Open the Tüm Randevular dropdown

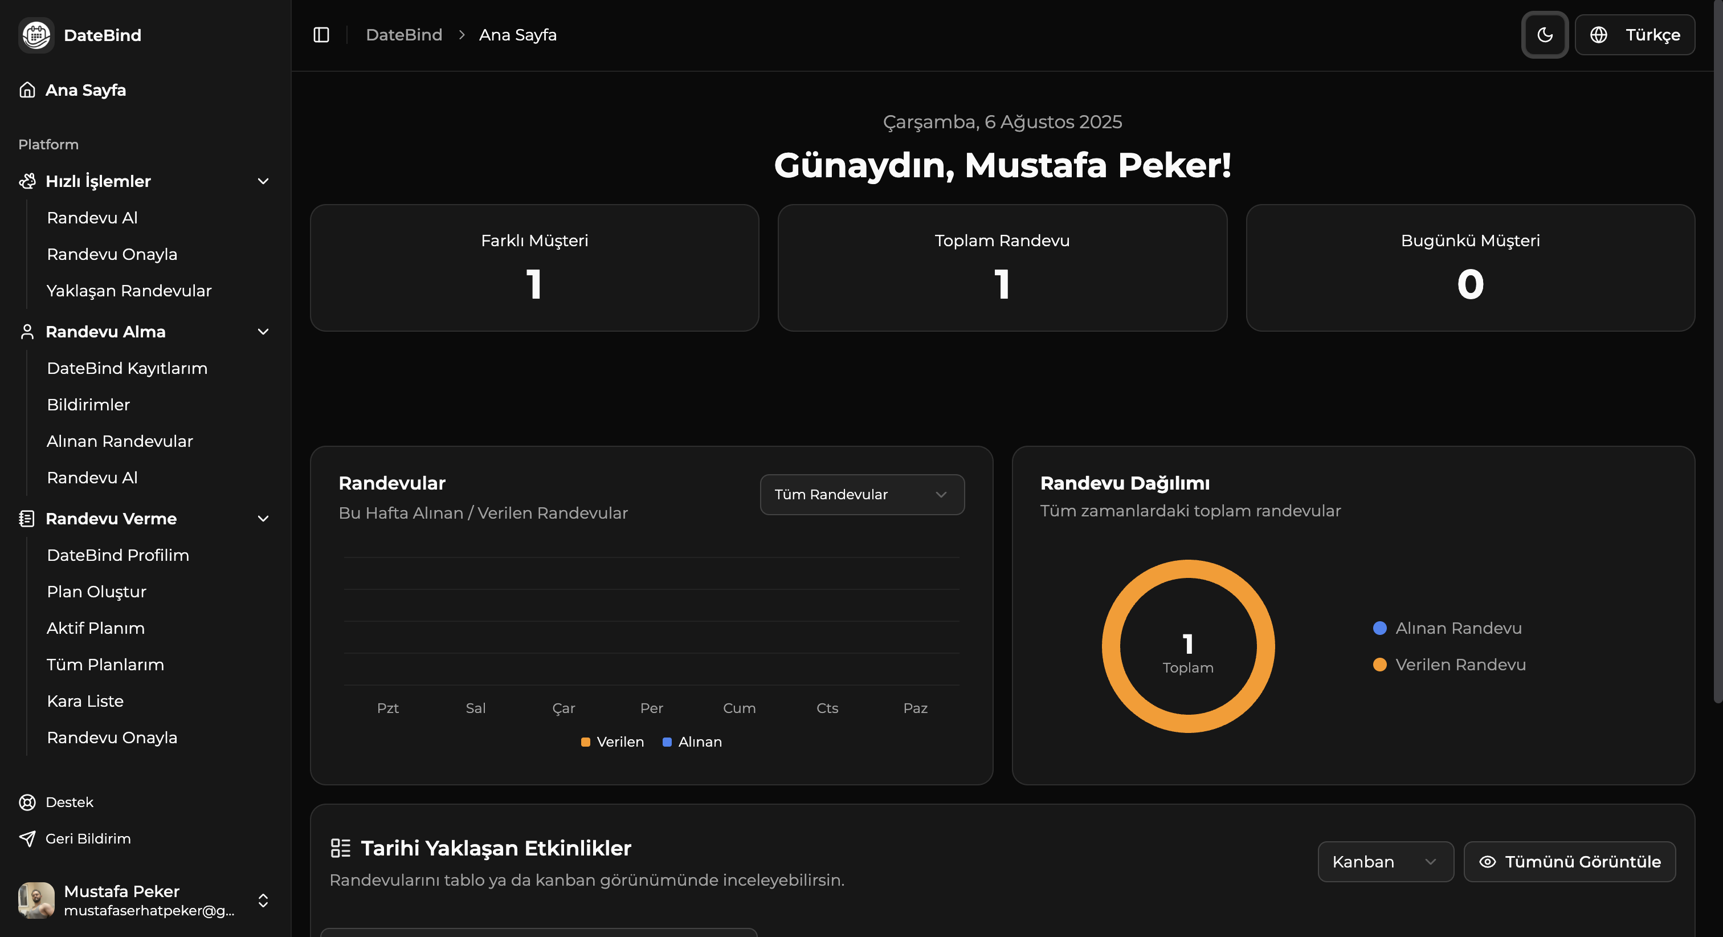coord(862,495)
